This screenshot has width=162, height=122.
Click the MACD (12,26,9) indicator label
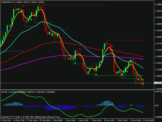pos(9,92)
